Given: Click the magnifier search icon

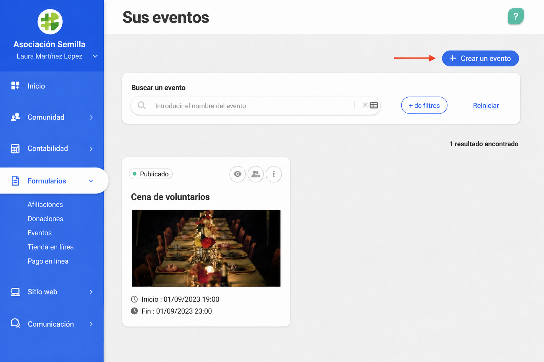Looking at the screenshot, I should coord(142,105).
